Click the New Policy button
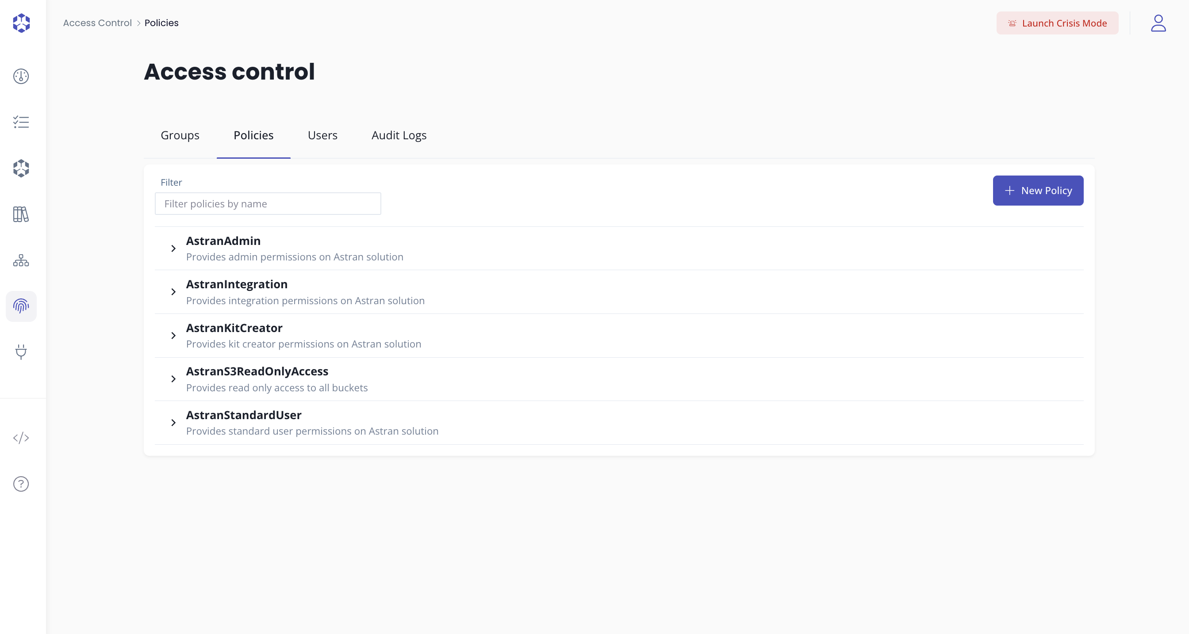 1038,191
